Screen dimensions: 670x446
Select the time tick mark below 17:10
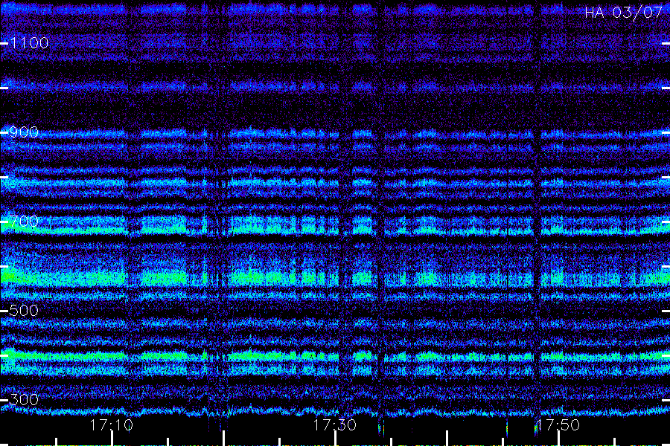click(112, 439)
